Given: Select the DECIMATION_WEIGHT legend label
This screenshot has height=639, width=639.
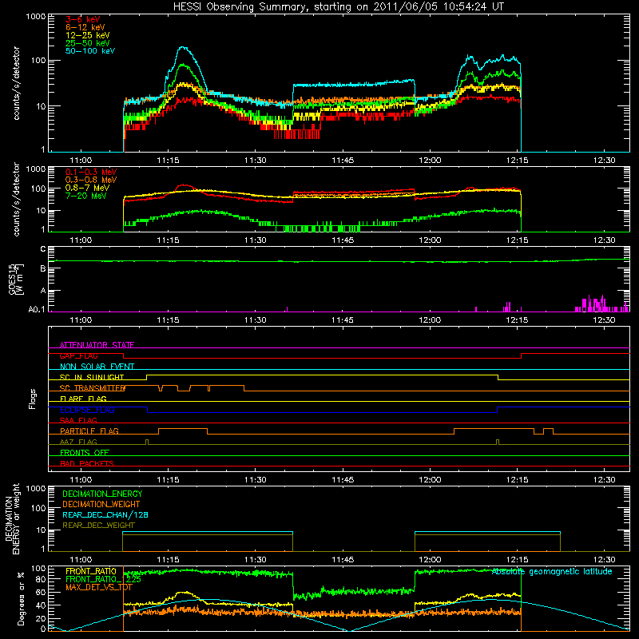Looking at the screenshot, I should (x=101, y=505).
